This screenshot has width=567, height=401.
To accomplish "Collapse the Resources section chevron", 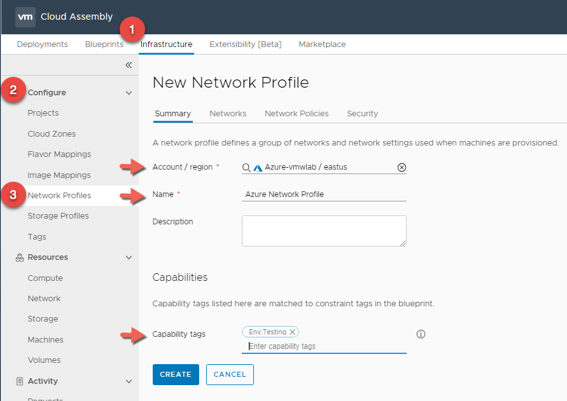I will [x=129, y=257].
